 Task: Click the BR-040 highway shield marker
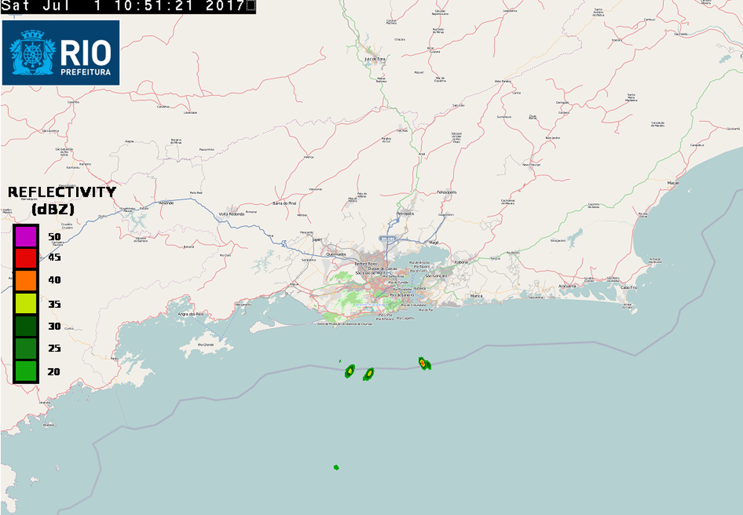(x=386, y=238)
